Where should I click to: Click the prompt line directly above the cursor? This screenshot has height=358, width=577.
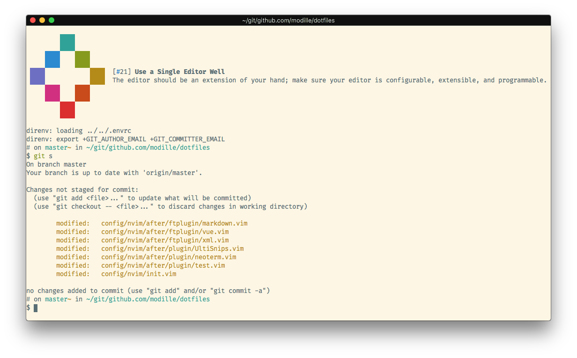pos(118,299)
